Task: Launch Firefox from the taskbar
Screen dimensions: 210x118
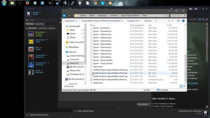Action: 27,3
